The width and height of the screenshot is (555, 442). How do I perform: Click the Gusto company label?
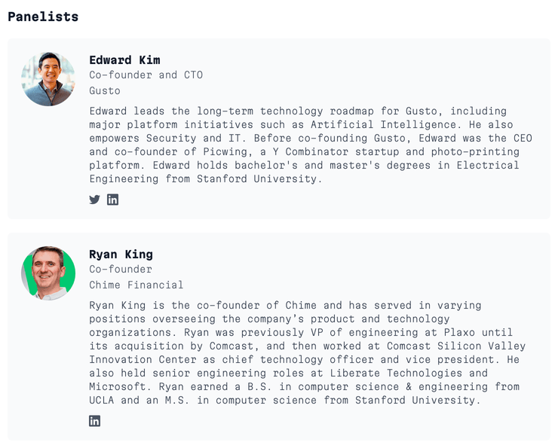(x=105, y=91)
